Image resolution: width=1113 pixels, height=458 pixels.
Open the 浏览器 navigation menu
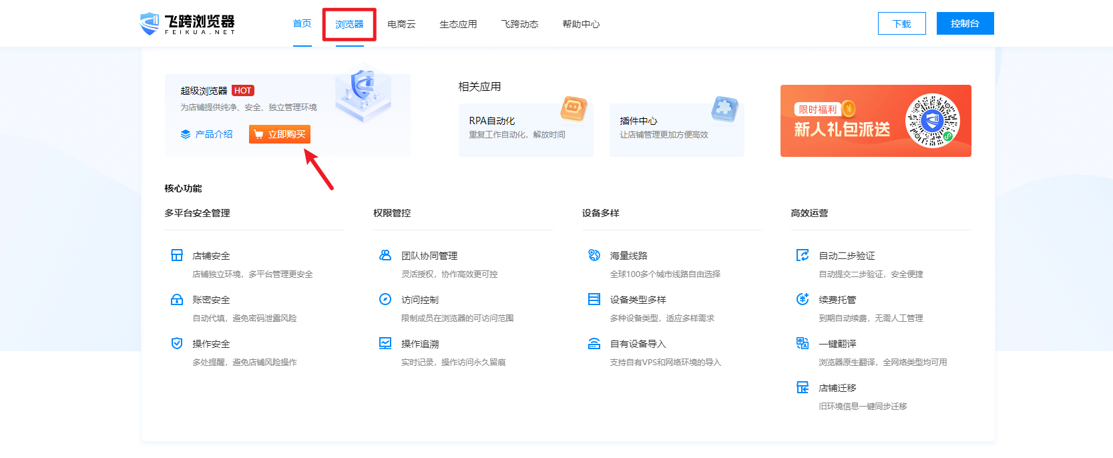(349, 24)
